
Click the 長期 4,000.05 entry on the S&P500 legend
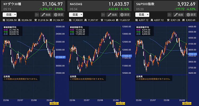(x=144, y=34)
